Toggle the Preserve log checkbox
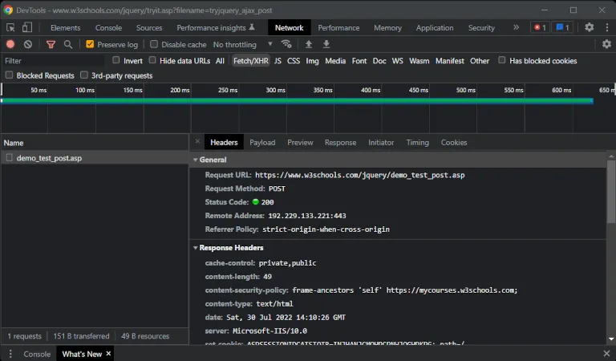This screenshot has width=616, height=361. click(90, 44)
